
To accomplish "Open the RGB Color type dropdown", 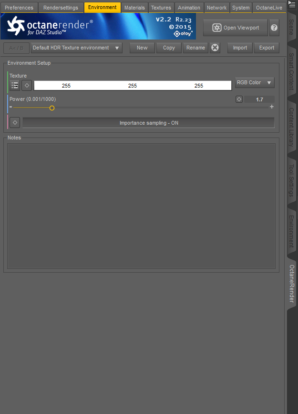I will pos(255,83).
